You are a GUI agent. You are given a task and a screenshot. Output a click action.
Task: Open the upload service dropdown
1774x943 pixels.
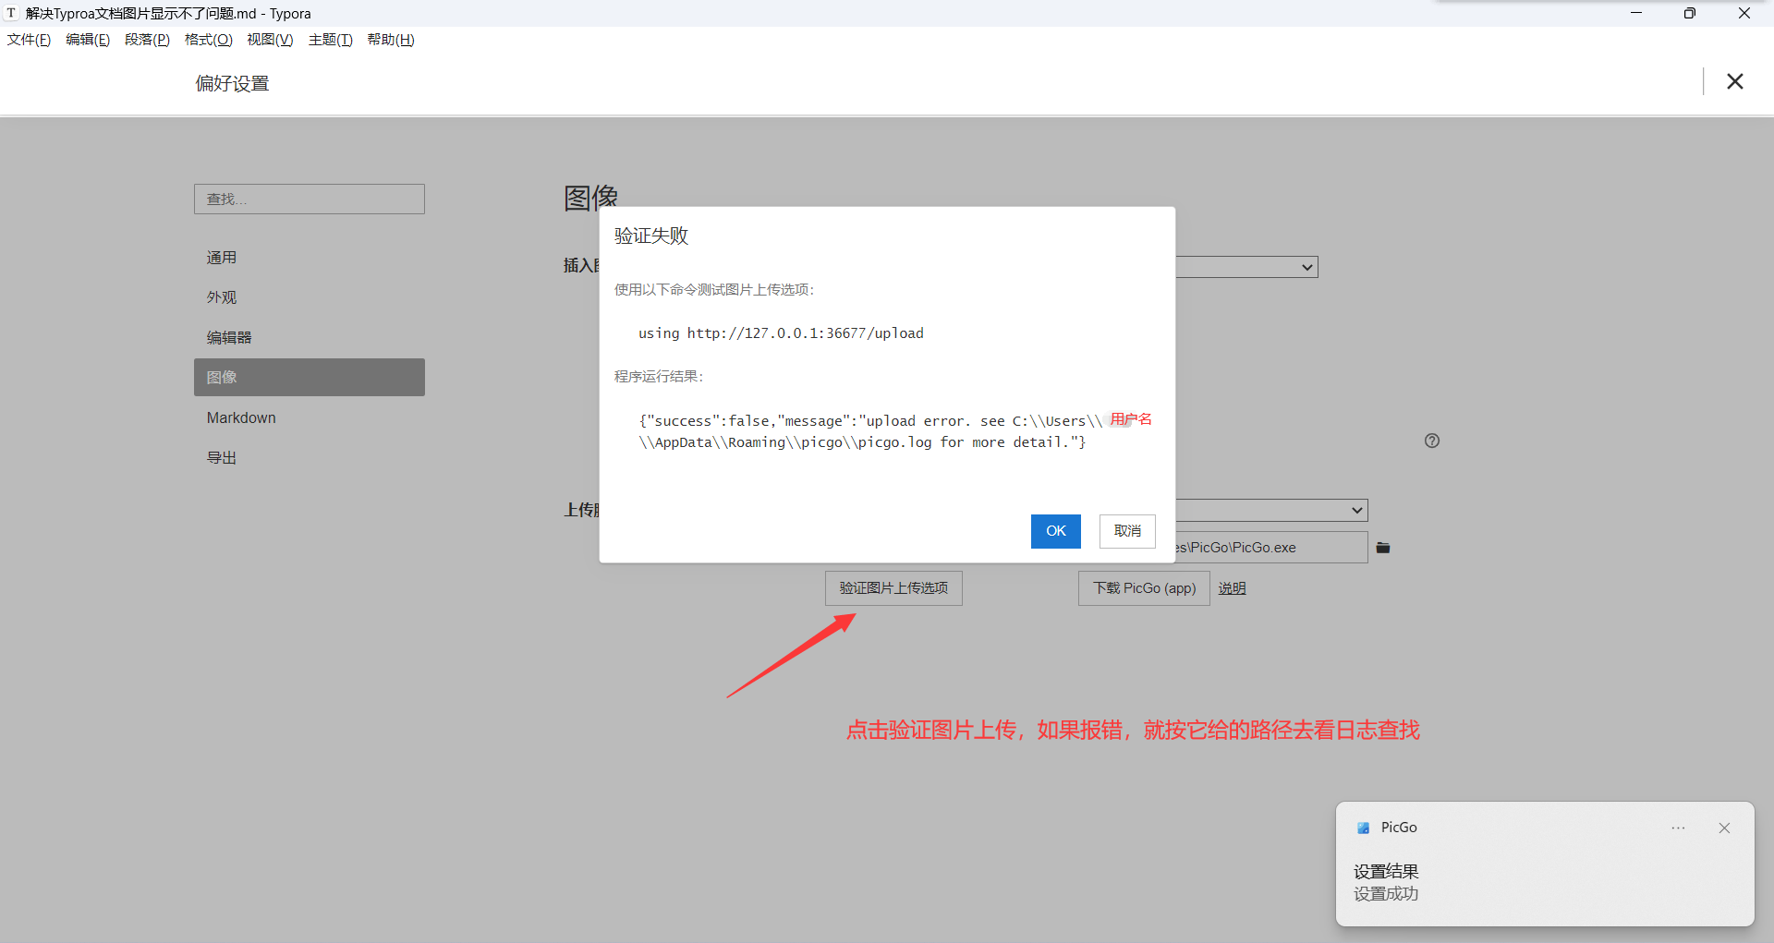[1271, 510]
